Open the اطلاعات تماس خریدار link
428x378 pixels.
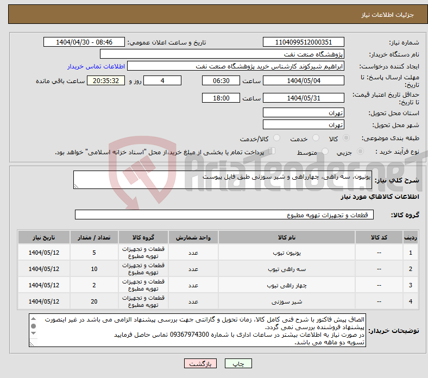point(96,66)
